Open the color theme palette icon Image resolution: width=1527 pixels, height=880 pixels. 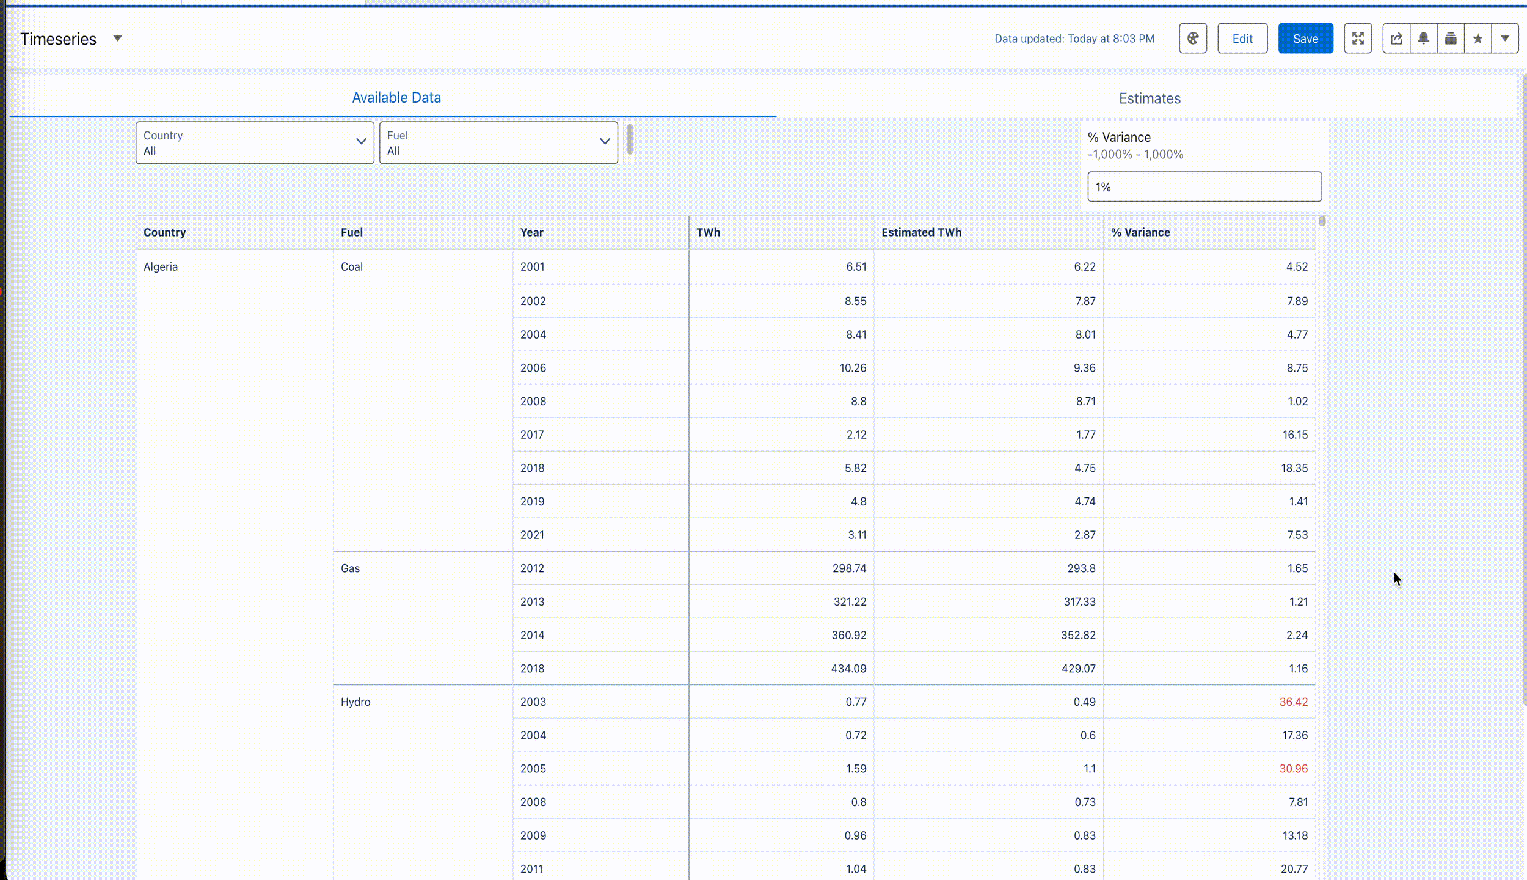point(1192,38)
